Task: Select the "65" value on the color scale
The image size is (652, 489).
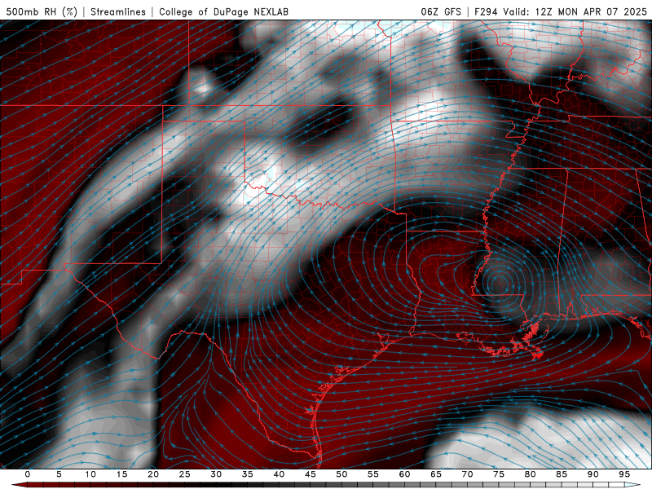Action: coord(436,474)
